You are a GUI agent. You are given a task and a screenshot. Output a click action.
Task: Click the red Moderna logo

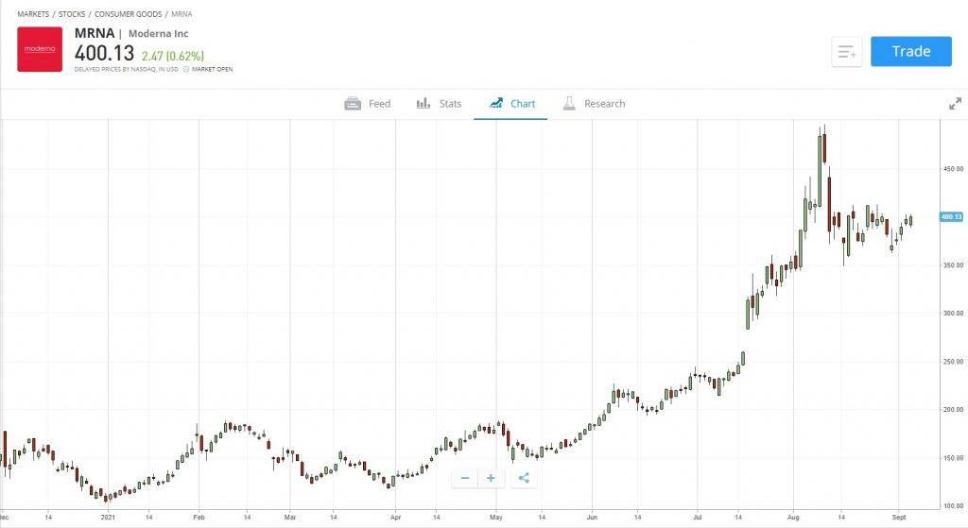(x=40, y=49)
